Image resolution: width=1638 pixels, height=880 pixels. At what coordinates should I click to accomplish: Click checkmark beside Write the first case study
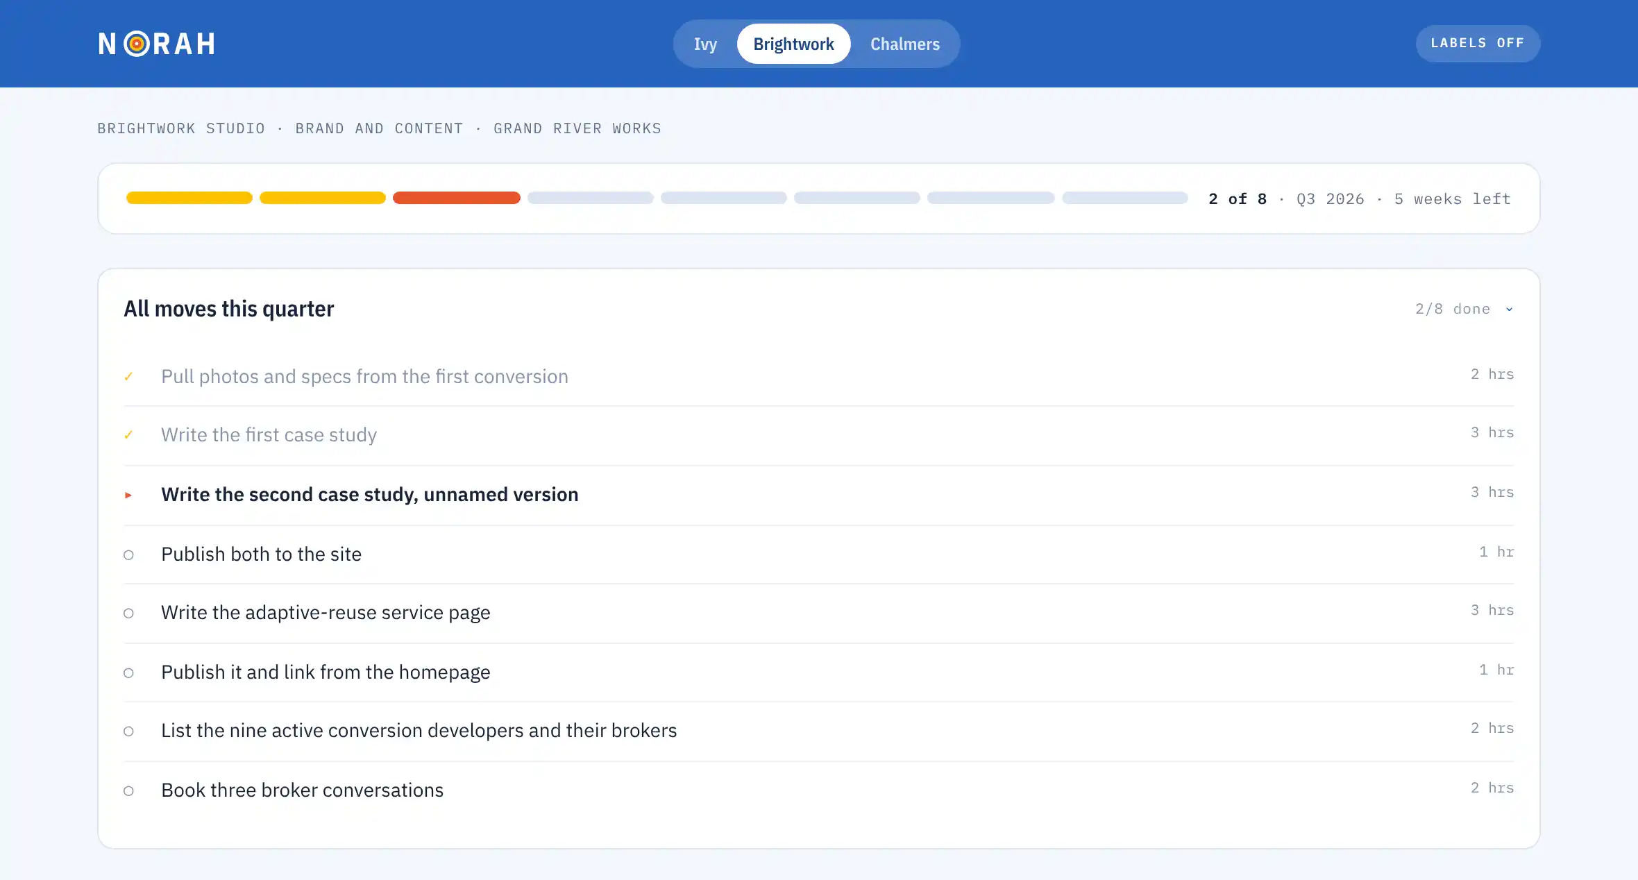click(128, 435)
